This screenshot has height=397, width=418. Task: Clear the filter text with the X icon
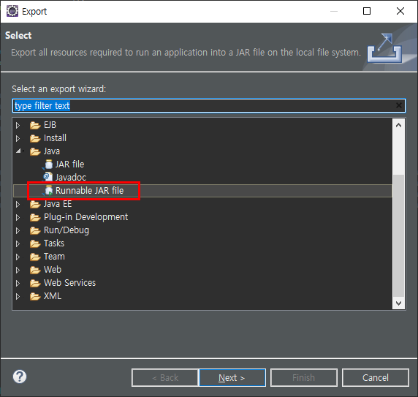(398, 105)
